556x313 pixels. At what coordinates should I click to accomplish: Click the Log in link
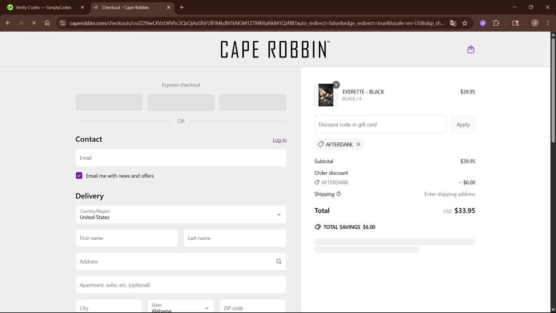(x=279, y=140)
